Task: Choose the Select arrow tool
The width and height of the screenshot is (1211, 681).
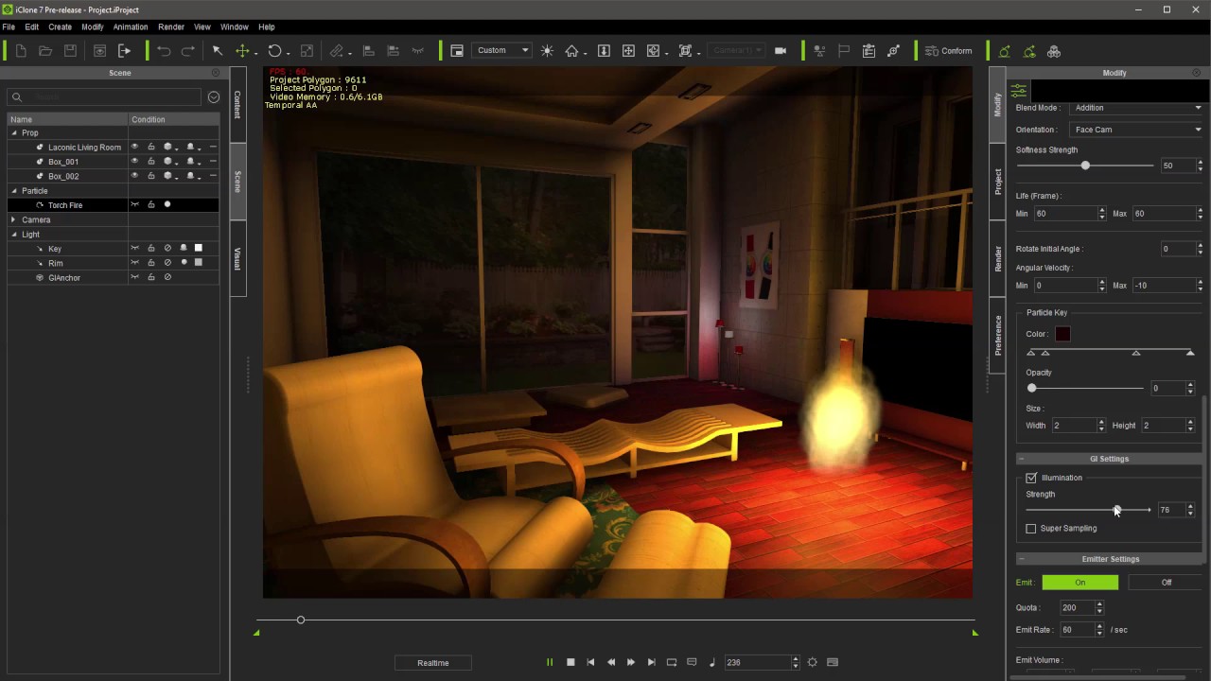Action: [217, 51]
